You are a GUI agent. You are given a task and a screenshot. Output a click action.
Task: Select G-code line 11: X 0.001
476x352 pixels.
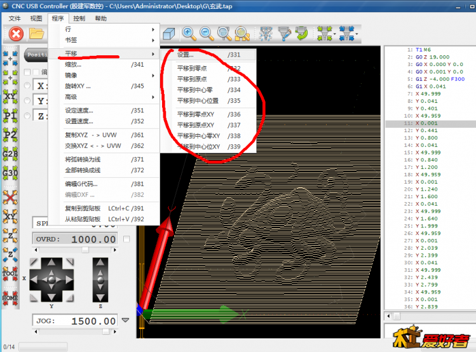(430, 123)
